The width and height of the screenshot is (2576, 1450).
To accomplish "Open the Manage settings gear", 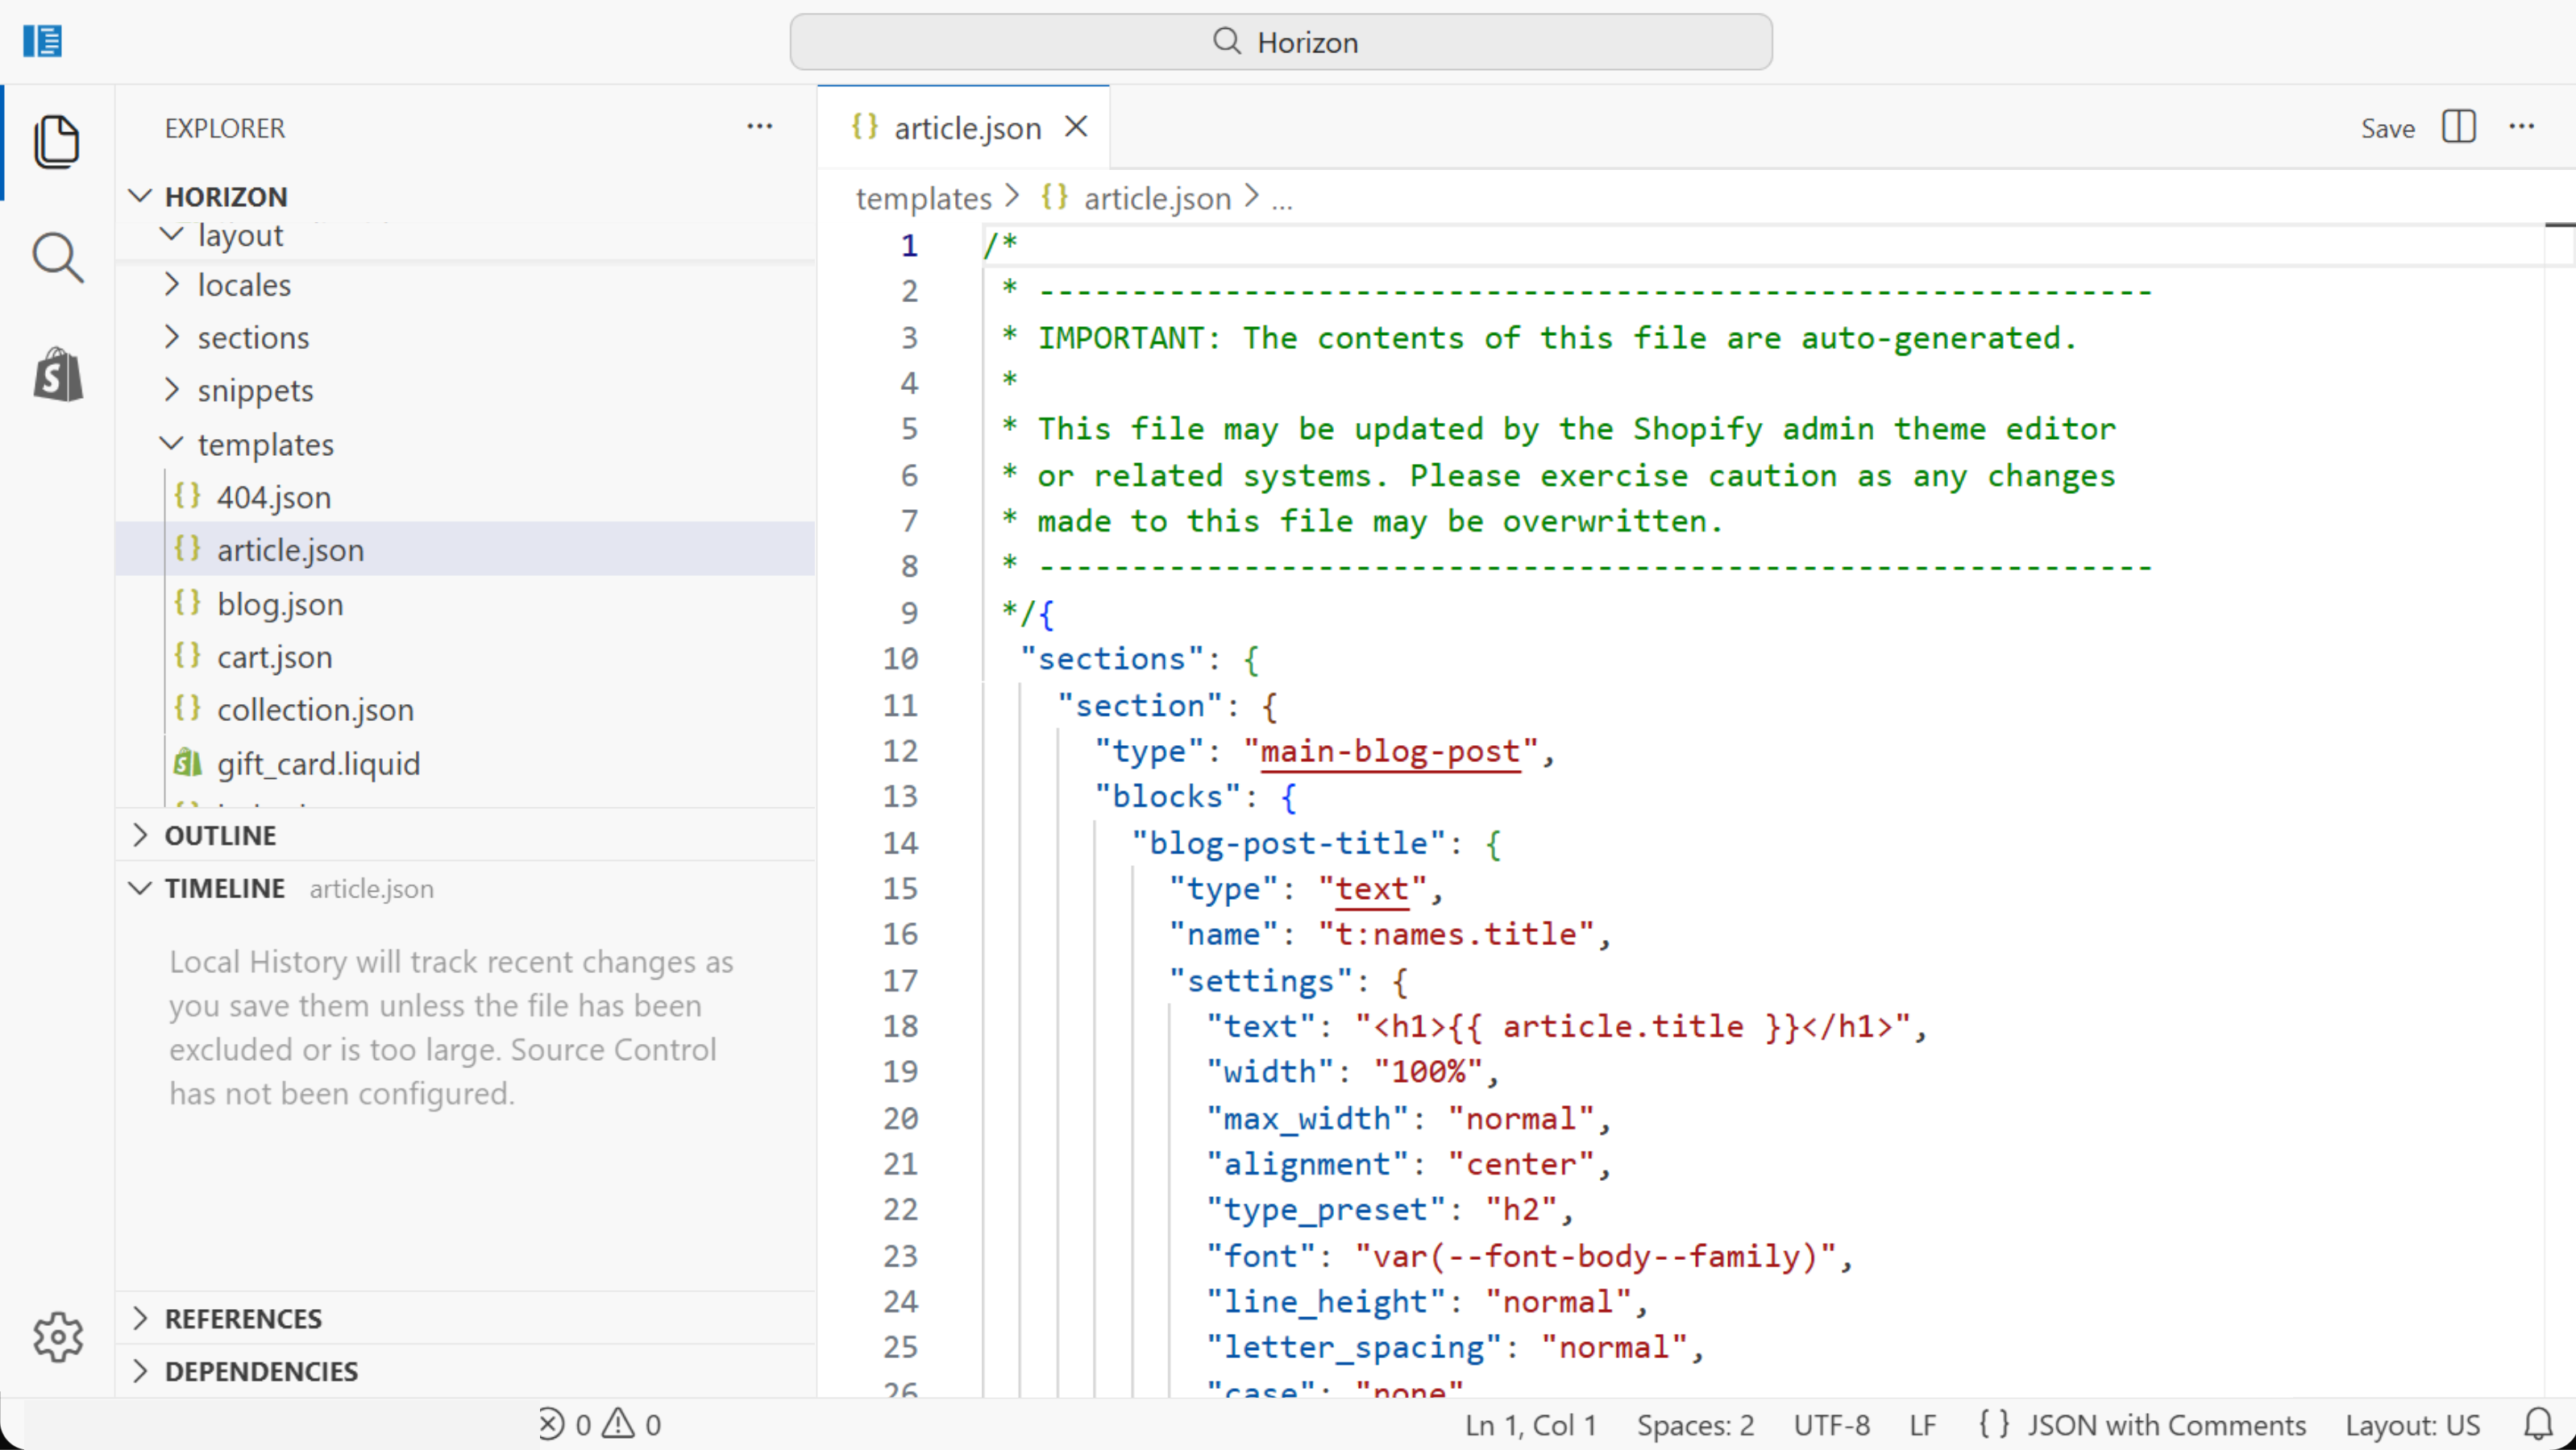I will [x=58, y=1336].
